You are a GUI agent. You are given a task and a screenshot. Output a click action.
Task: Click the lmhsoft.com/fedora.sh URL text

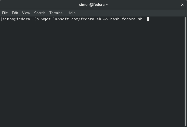77,19
